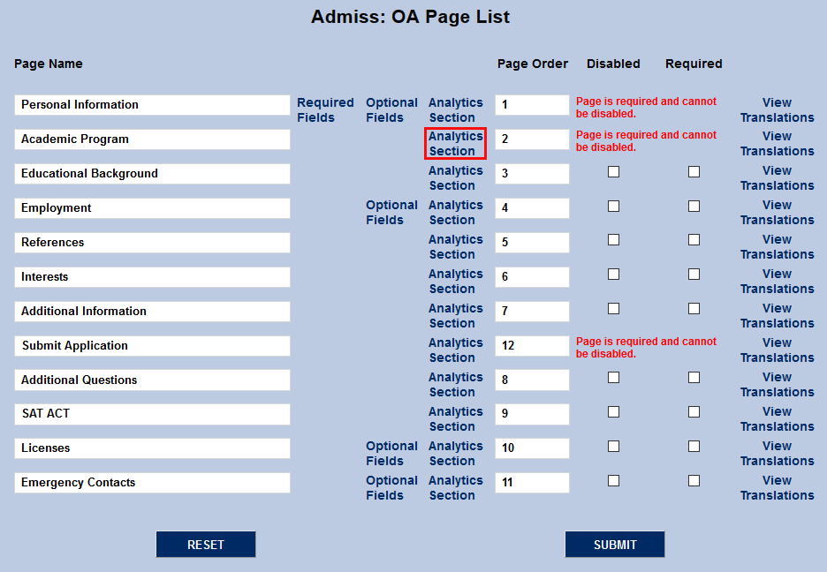The width and height of the screenshot is (827, 572).
Task: Click the SAT ACT page name field
Action: click(x=153, y=414)
